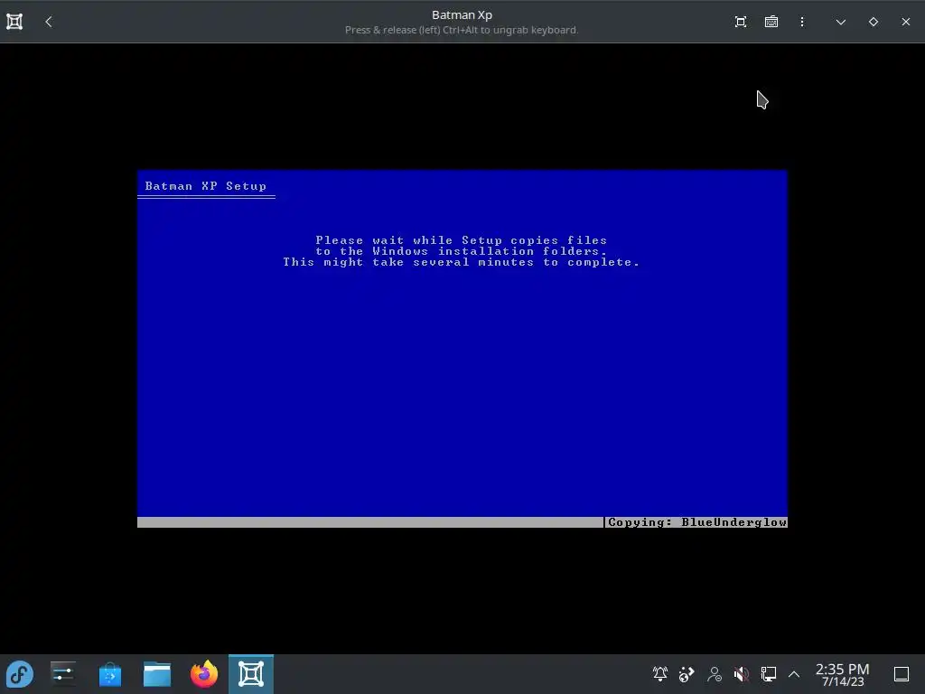Open System Settings from the taskbar
Viewport: 925px width, 694px height.
(63, 674)
